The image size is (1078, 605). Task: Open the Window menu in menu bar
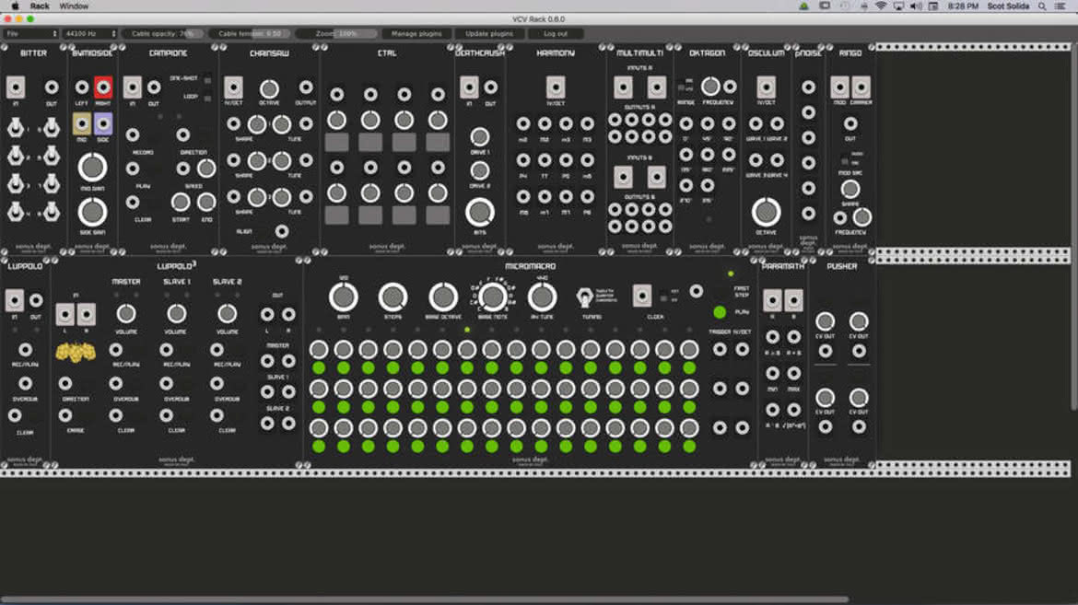[x=74, y=6]
